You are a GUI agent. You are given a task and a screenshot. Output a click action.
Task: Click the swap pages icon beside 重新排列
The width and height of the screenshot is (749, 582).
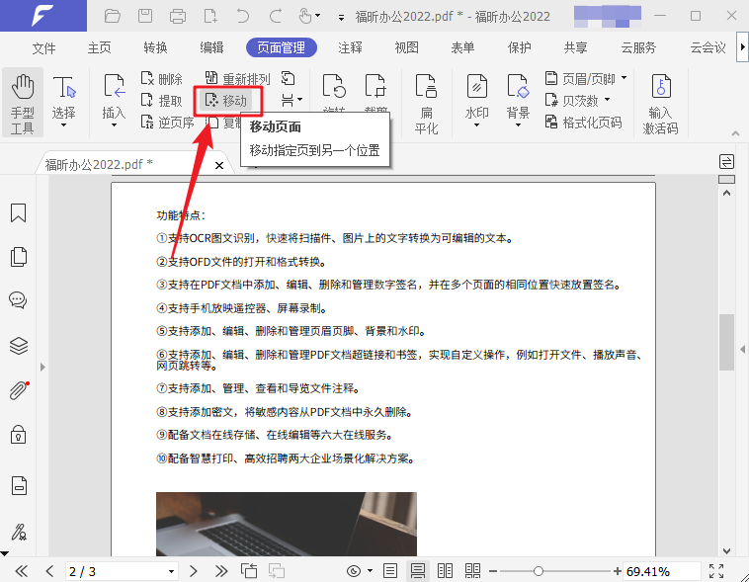[x=289, y=78]
